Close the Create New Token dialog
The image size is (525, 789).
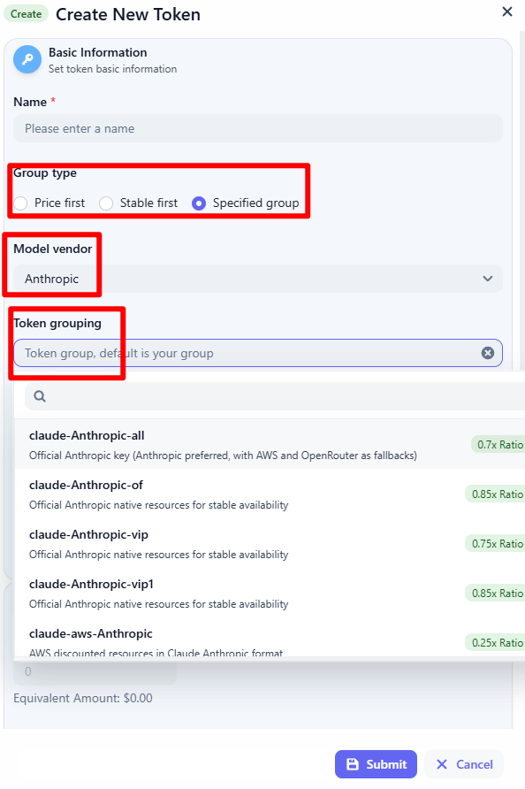point(507,11)
